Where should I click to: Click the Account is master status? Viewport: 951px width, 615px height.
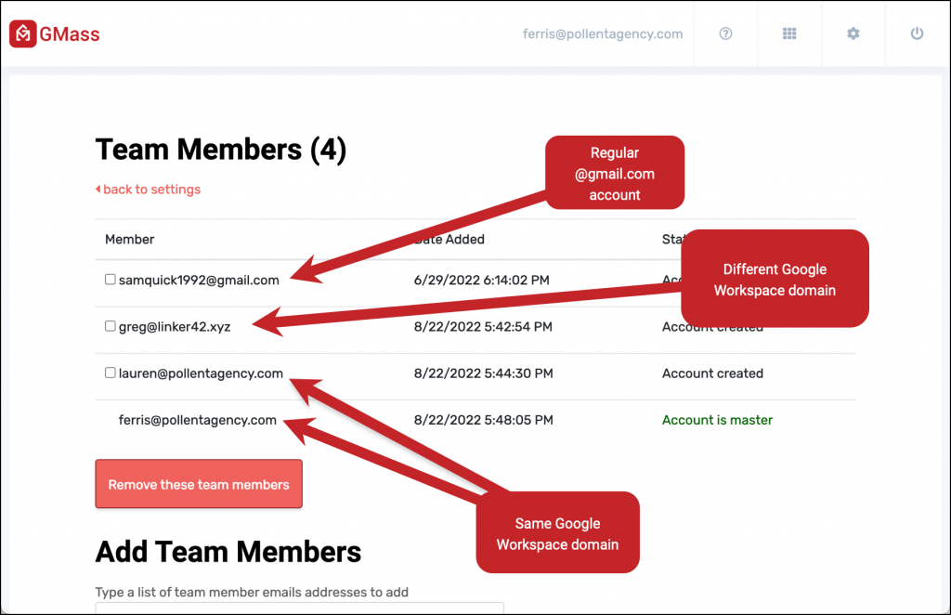point(717,420)
